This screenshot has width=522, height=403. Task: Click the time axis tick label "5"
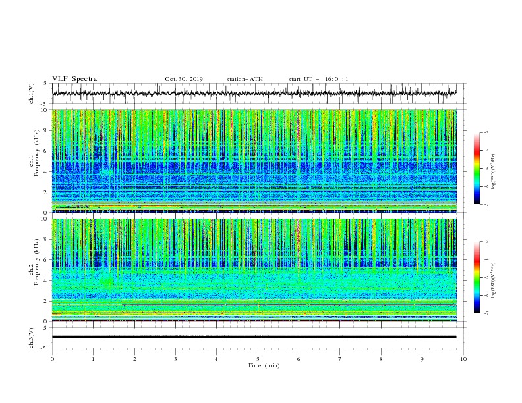click(x=258, y=359)
